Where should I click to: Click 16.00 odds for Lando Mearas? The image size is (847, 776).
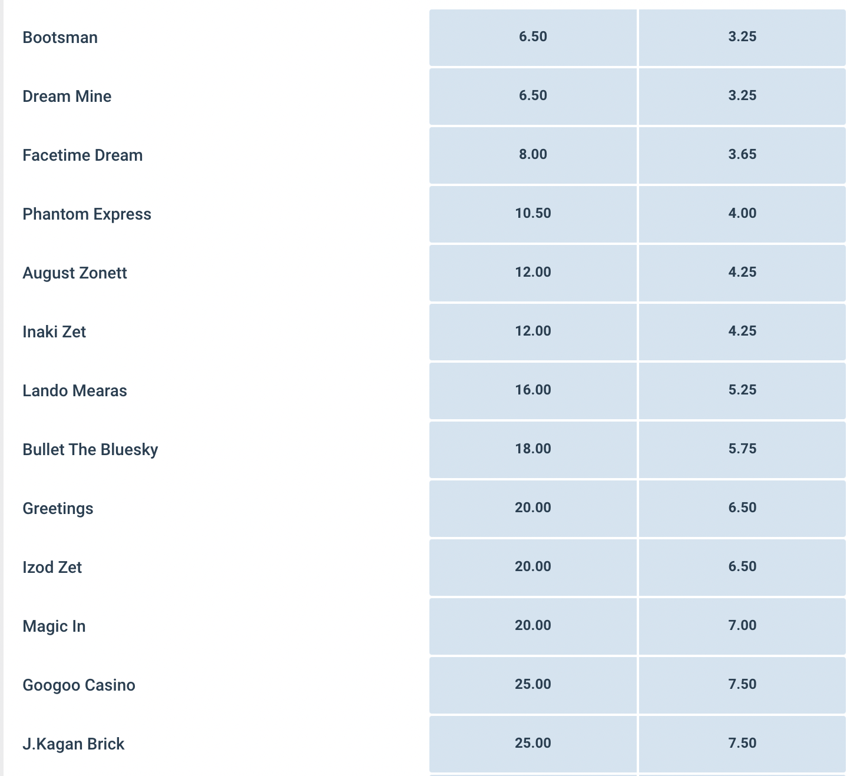pos(532,390)
